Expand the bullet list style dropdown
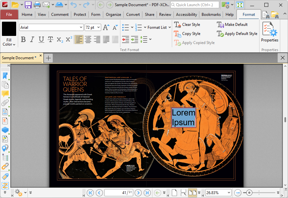The height and width of the screenshot is (198, 288). pyautogui.click(x=132, y=27)
